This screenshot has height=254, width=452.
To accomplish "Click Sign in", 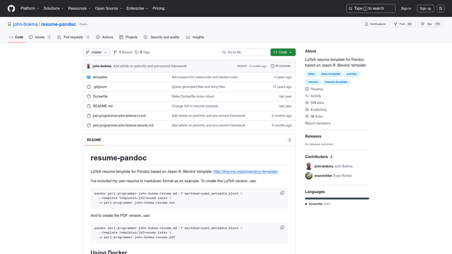I will coord(406,8).
